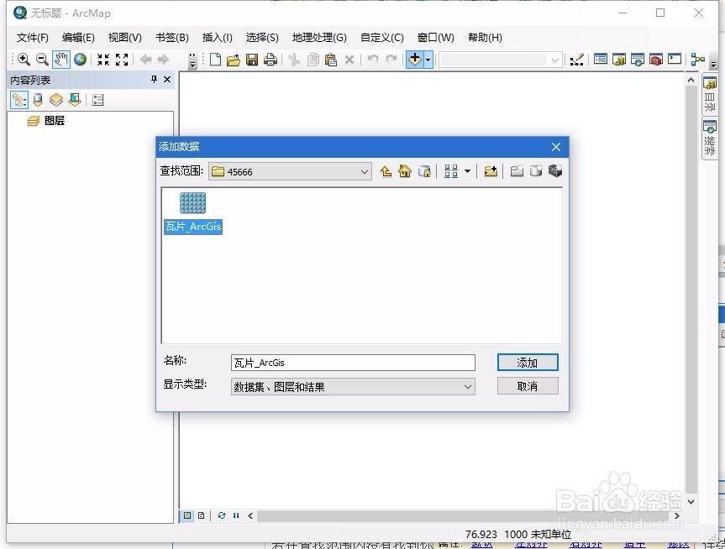Screen dimensions: 725x549
Task: Open the 地理处理 menu
Action: (318, 37)
